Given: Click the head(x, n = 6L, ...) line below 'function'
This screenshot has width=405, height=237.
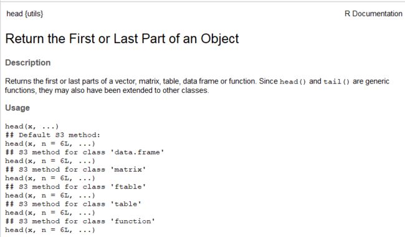Looking at the screenshot, I should point(50,230).
